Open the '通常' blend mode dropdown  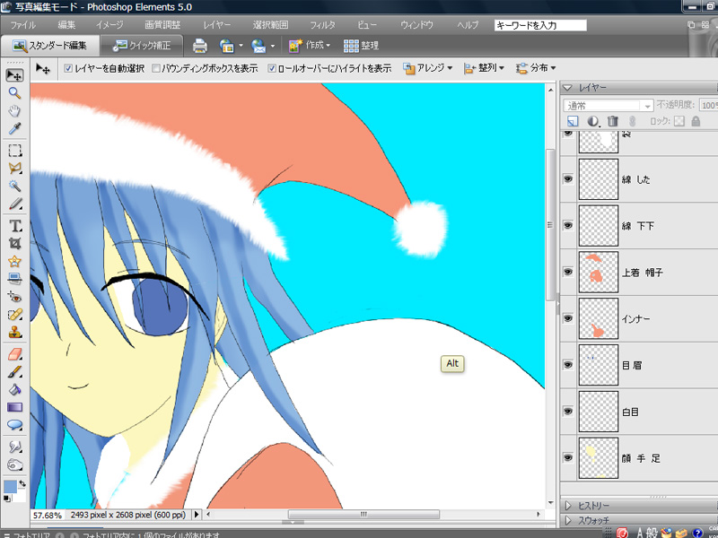(x=608, y=106)
